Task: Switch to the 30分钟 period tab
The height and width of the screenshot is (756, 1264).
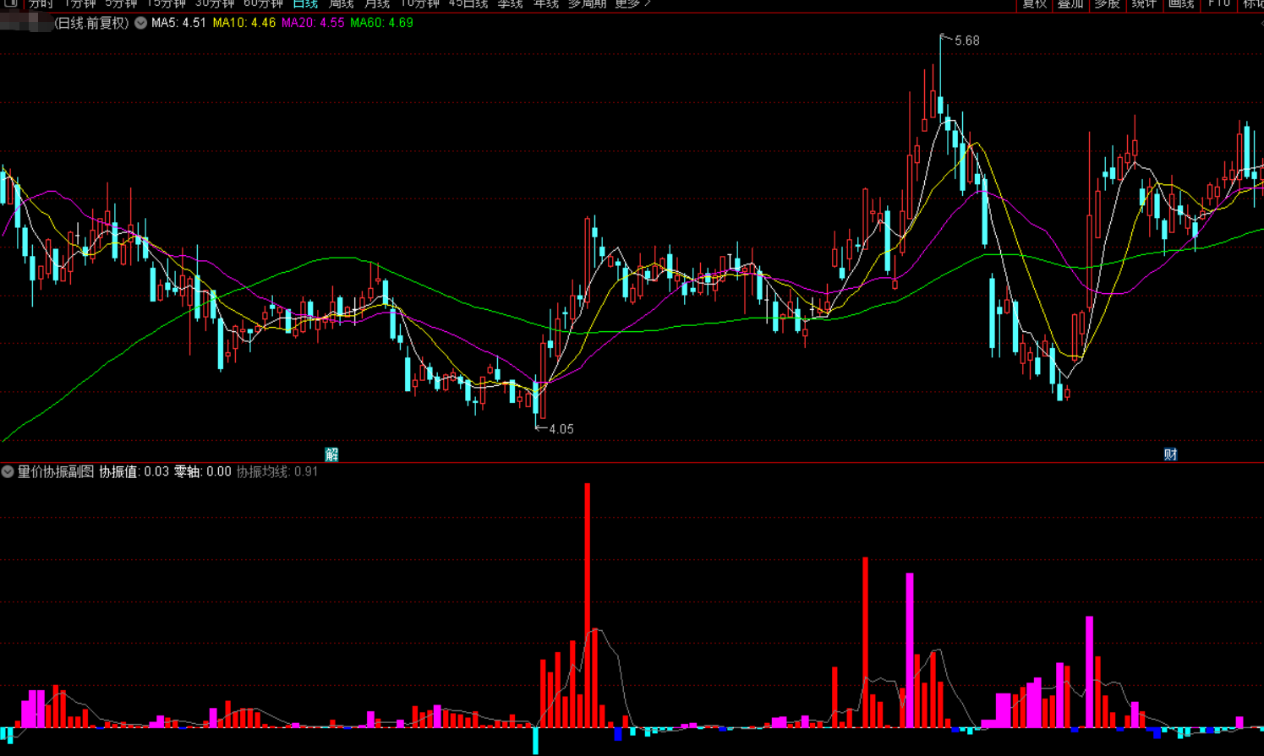Action: pyautogui.click(x=214, y=4)
